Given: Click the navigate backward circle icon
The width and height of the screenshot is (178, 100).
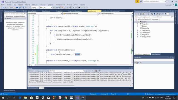Looking at the screenshot, I should tap(4, 7).
